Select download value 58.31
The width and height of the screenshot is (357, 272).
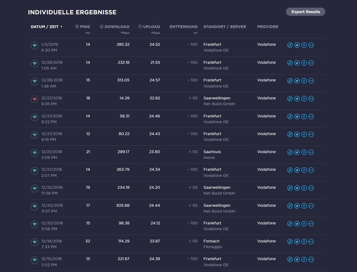[125, 116]
